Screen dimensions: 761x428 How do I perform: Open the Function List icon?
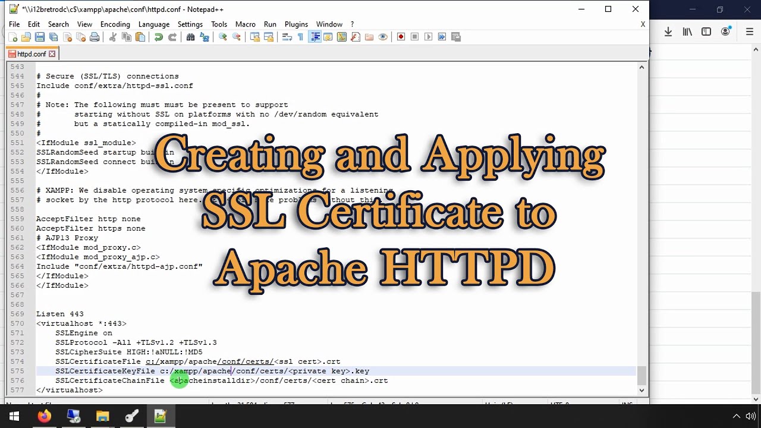click(355, 37)
